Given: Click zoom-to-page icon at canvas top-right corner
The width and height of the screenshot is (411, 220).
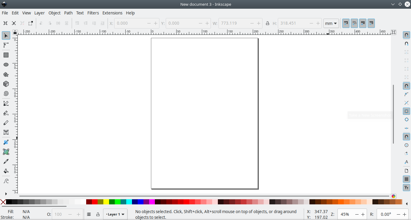Looking at the screenshot, I should click(x=394, y=32).
